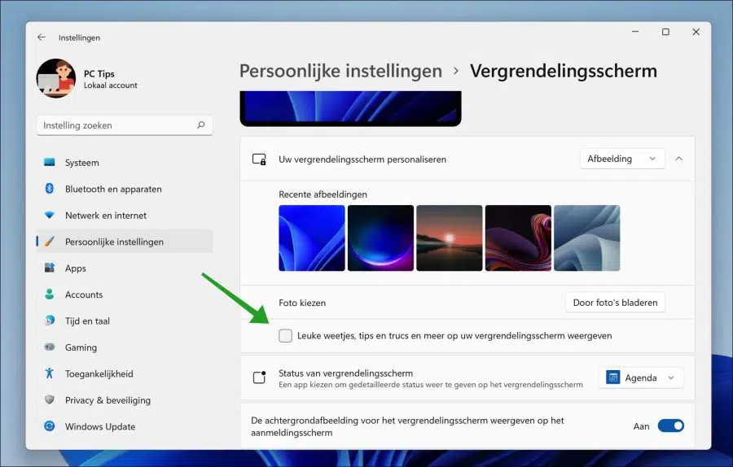This screenshot has width=733, height=467.
Task: Open the Afbeelding dropdown
Action: [x=622, y=159]
